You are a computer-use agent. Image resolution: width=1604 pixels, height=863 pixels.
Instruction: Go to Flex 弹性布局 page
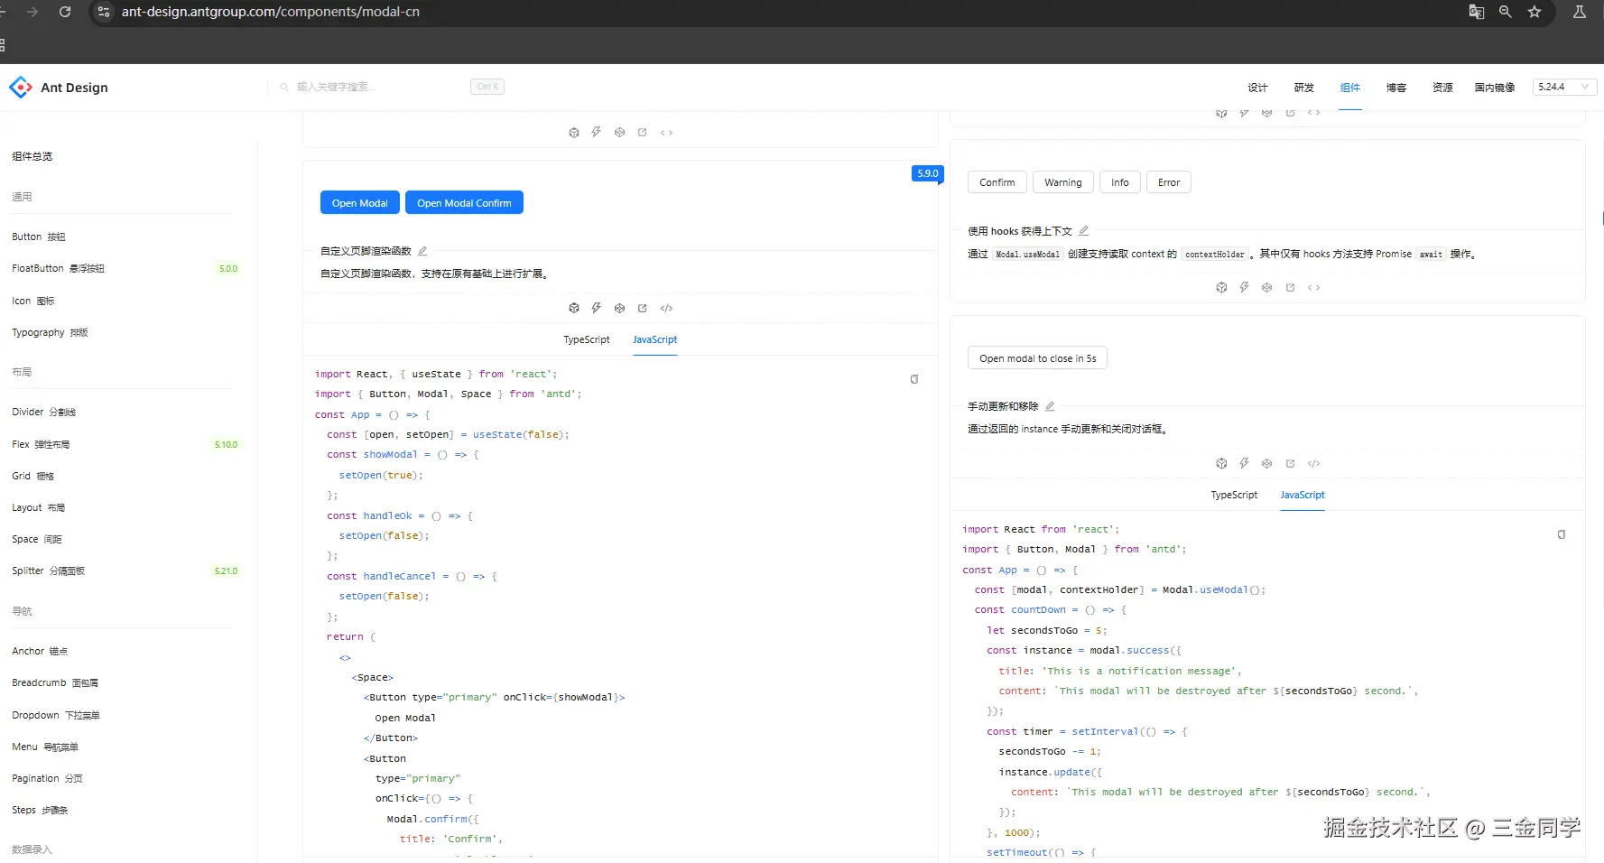click(41, 444)
